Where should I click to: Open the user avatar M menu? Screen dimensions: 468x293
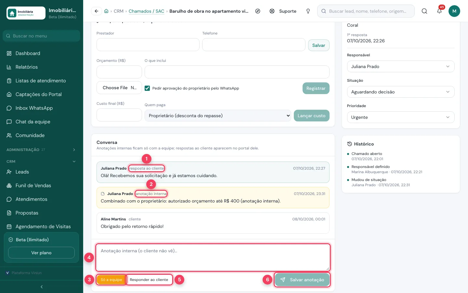click(454, 11)
